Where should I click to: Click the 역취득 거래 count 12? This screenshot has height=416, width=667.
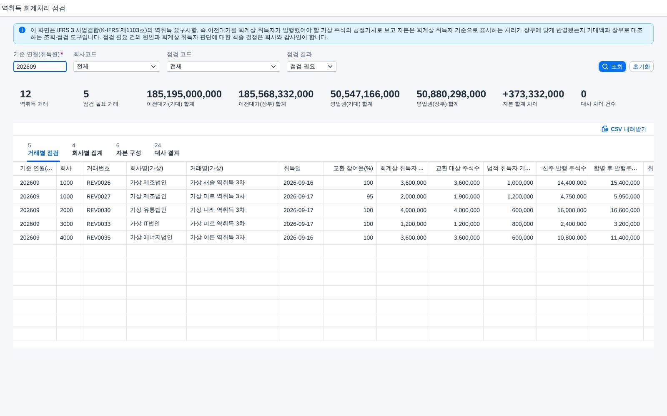click(x=25, y=94)
